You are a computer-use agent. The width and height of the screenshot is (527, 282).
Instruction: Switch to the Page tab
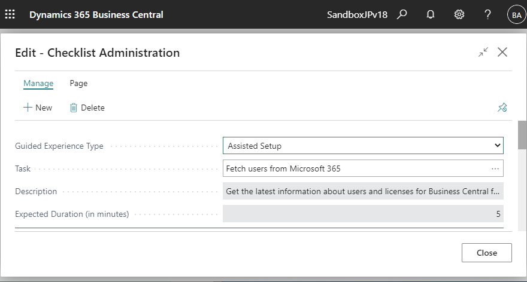(x=78, y=83)
